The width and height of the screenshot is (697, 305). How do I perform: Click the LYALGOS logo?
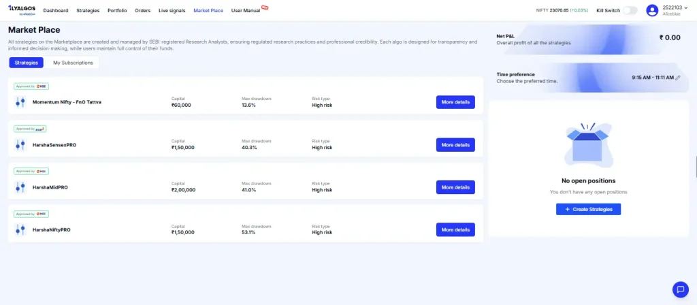pos(21,10)
